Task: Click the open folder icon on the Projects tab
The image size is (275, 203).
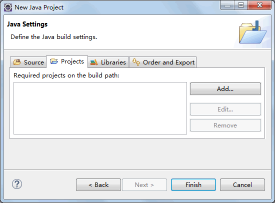Action: point(54,61)
